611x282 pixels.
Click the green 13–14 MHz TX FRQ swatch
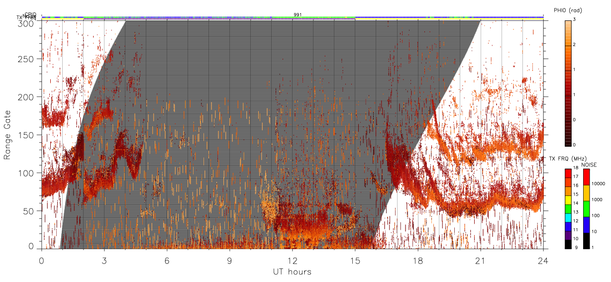pyautogui.click(x=567, y=208)
